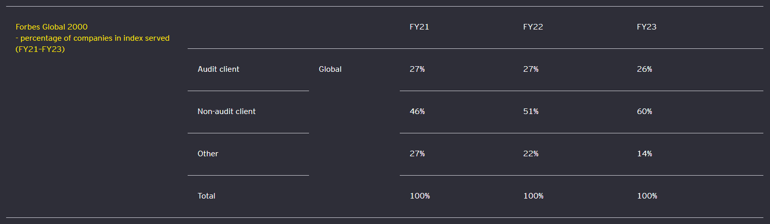Click the Non-audit client row label
Viewport: 770px width, 224px height.
click(x=226, y=111)
